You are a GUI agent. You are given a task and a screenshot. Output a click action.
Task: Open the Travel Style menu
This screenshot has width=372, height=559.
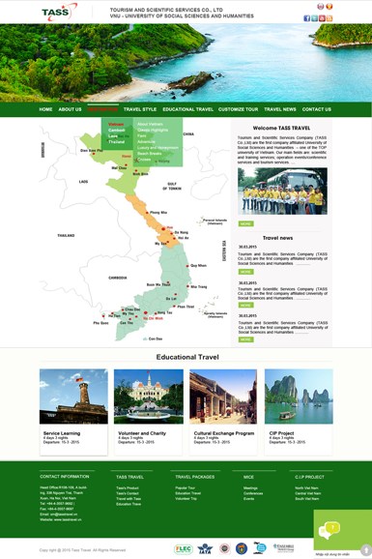pos(140,109)
